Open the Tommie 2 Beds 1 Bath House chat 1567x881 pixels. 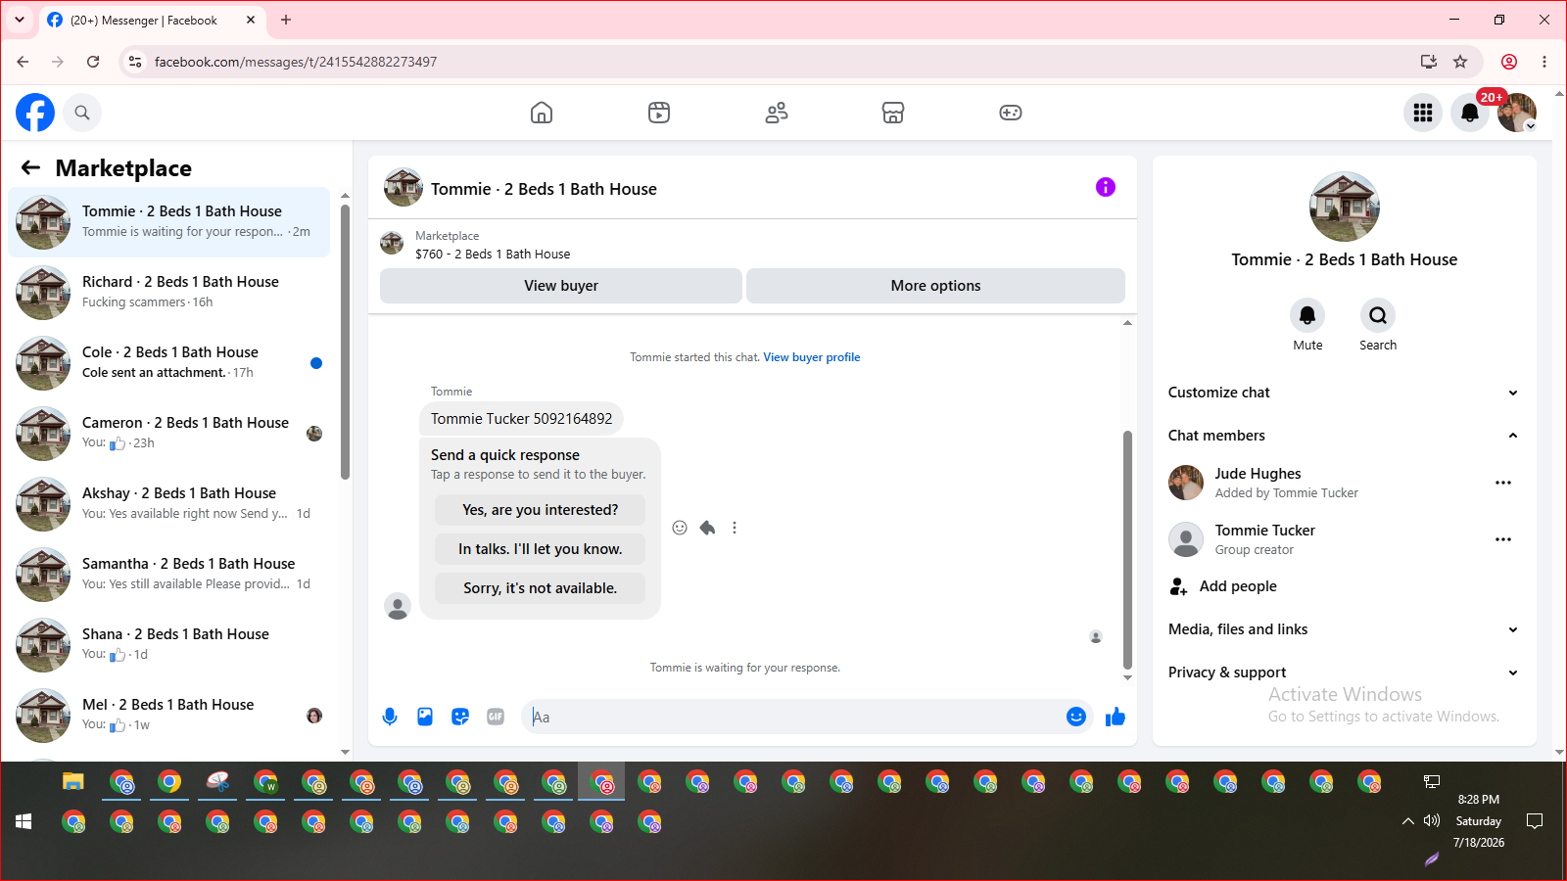point(168,222)
